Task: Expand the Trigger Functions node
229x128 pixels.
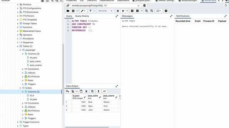Action: (x=18, y=122)
